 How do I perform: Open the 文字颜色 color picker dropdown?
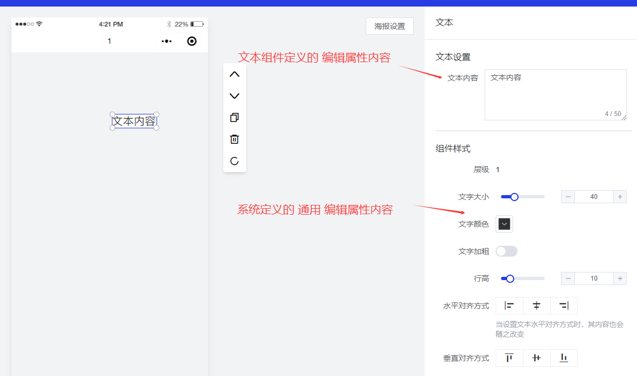pos(504,224)
